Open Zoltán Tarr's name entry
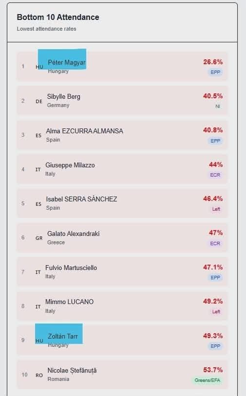246x396 pixels. [x=63, y=336]
